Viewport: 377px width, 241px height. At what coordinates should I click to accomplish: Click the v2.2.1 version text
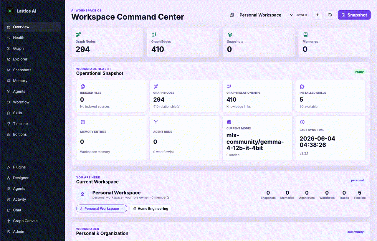click(x=304, y=153)
